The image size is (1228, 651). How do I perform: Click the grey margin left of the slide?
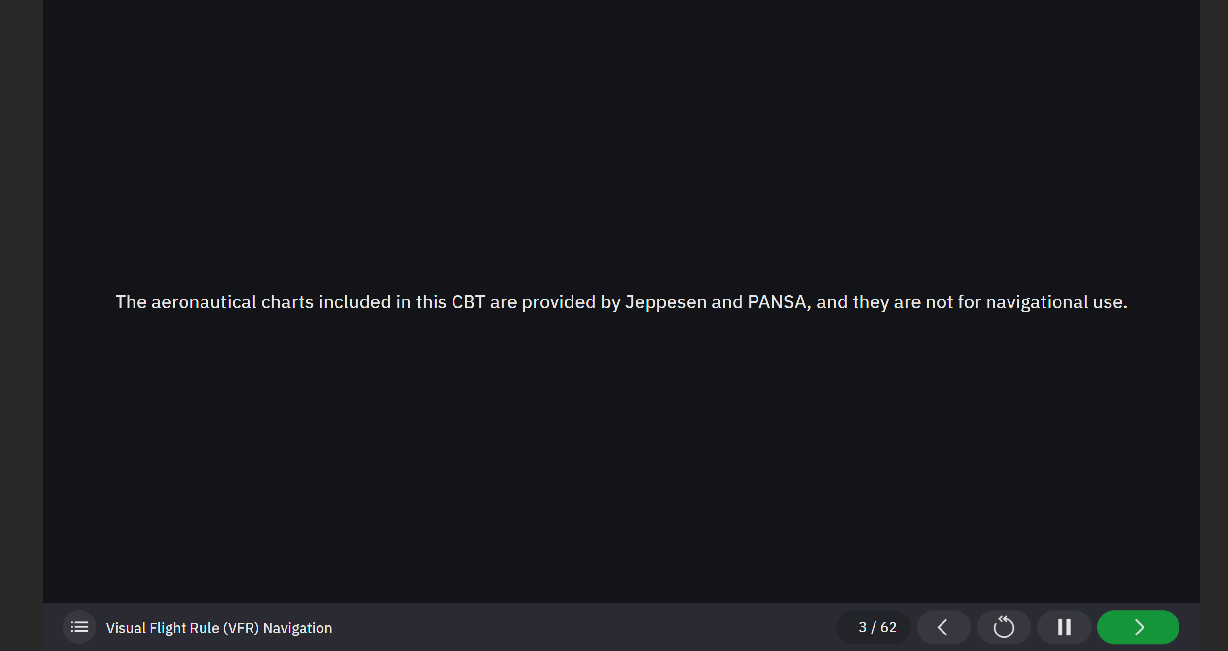(21, 325)
